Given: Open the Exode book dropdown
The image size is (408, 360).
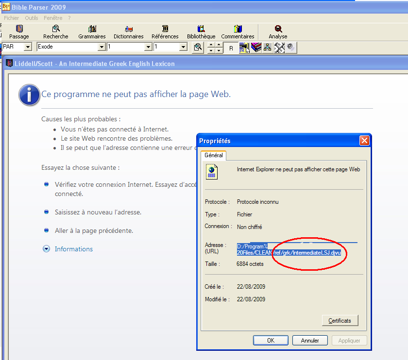Looking at the screenshot, I should (x=102, y=47).
